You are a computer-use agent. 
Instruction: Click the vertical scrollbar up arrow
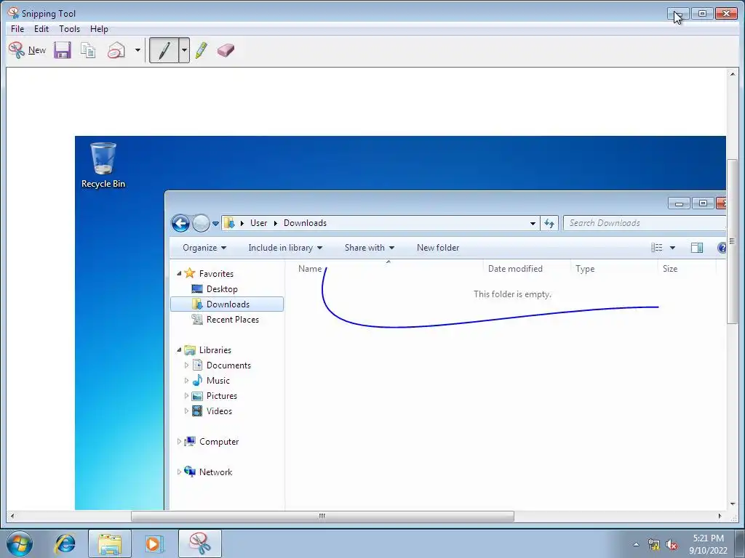pos(732,73)
